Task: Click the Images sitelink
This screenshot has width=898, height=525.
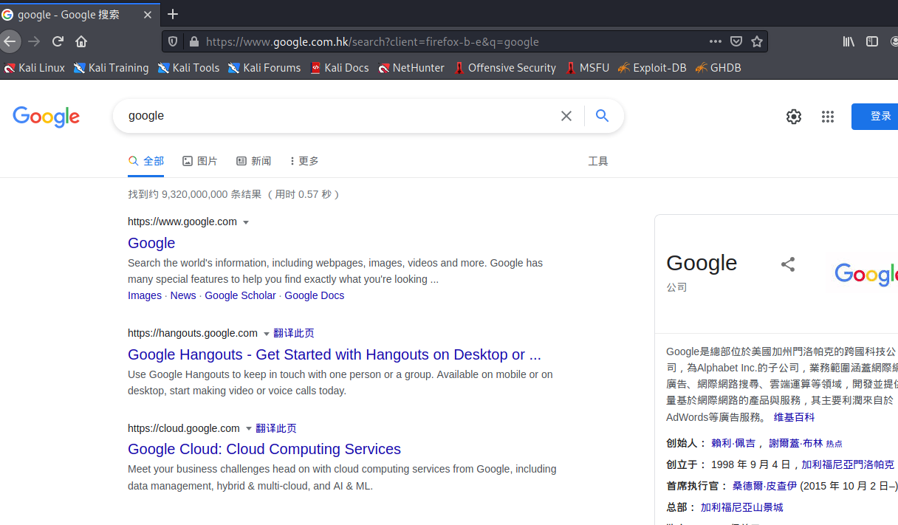Action: pos(145,295)
